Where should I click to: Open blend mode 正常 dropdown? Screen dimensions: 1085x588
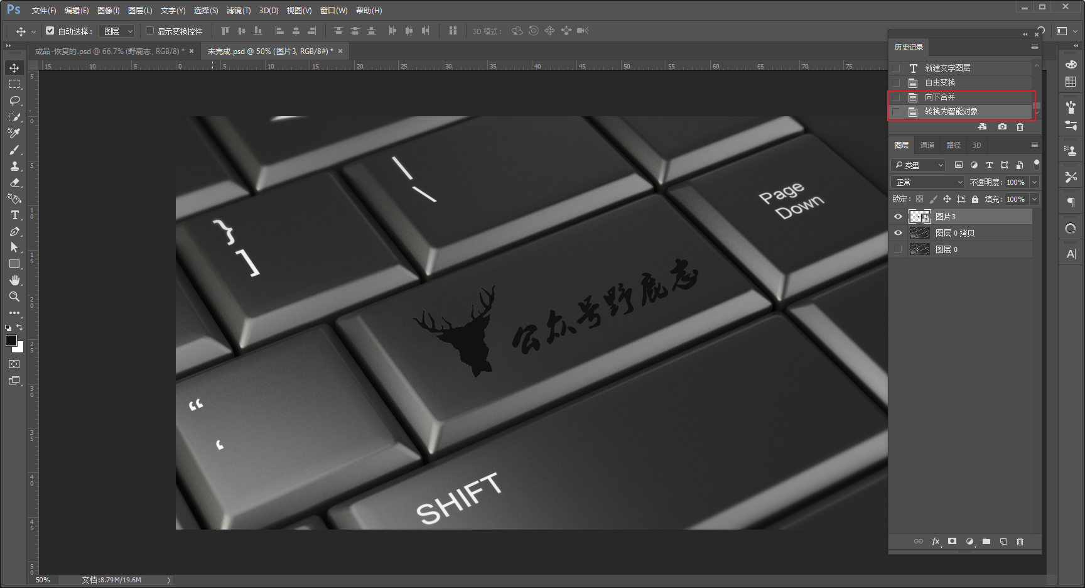[927, 182]
